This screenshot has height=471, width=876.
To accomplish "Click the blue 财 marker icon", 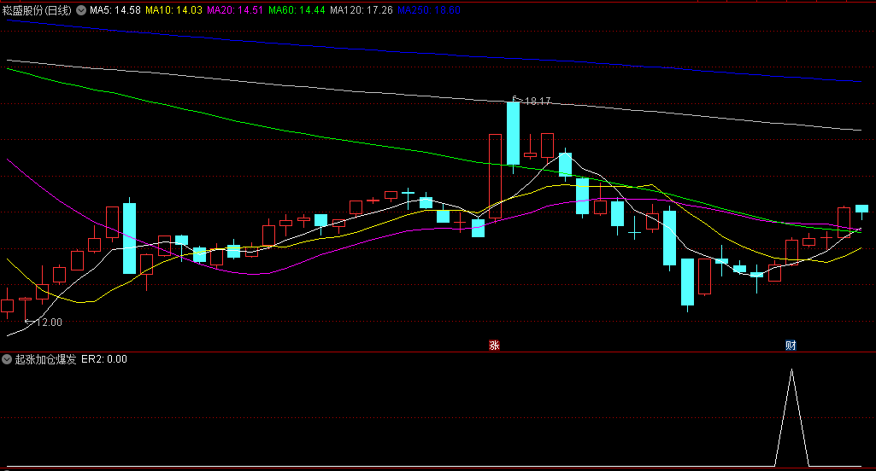I will (x=791, y=346).
